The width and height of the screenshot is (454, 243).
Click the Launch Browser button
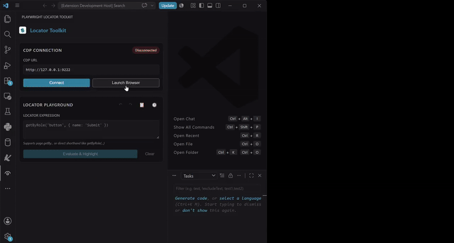point(126,83)
